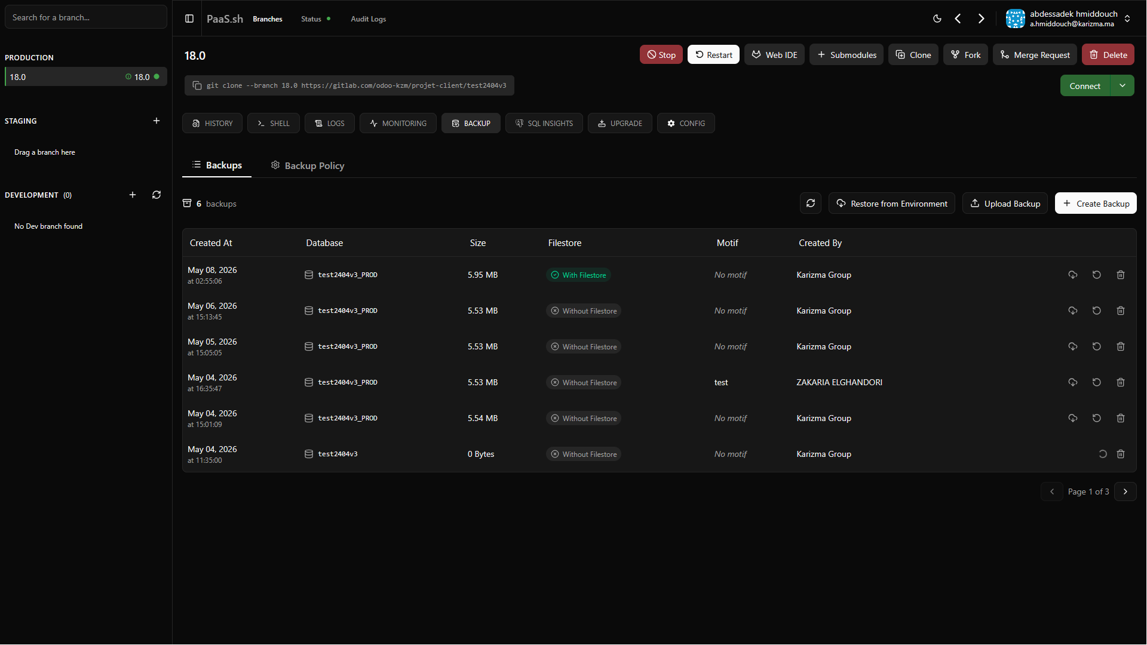Screen dimensions: 1147x645
Task: Delete the 5.54 MB backup
Action: [1121, 418]
